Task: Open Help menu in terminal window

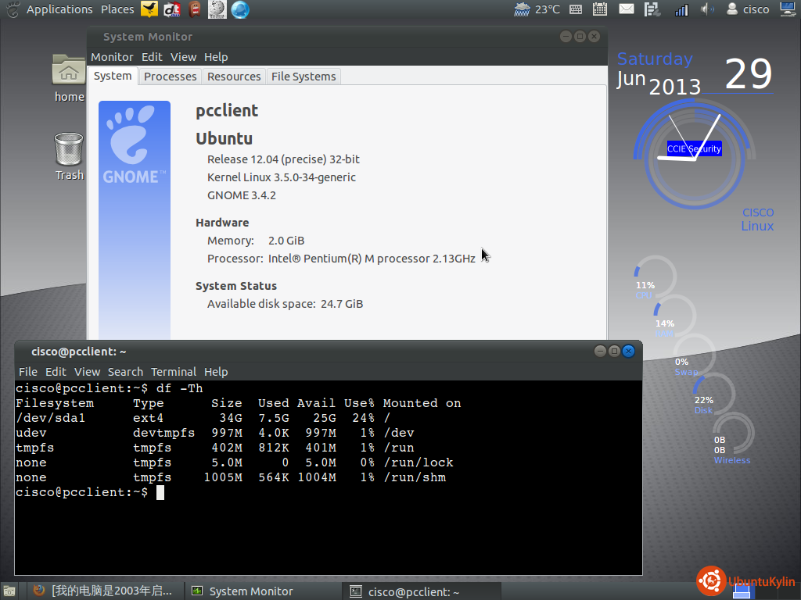Action: point(216,372)
